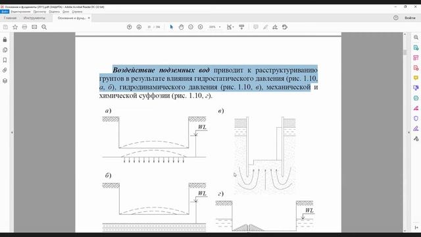Open the Справка menu
This screenshot has width=421, height=237.
click(x=77, y=12)
